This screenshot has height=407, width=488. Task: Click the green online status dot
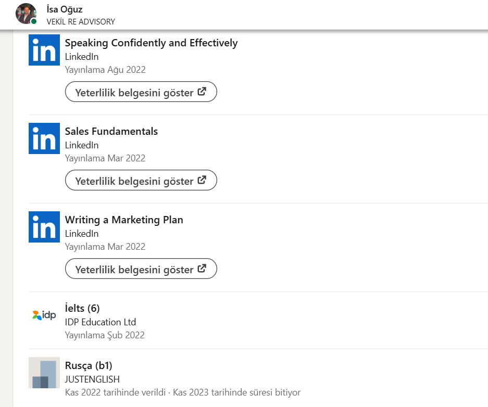(x=34, y=22)
